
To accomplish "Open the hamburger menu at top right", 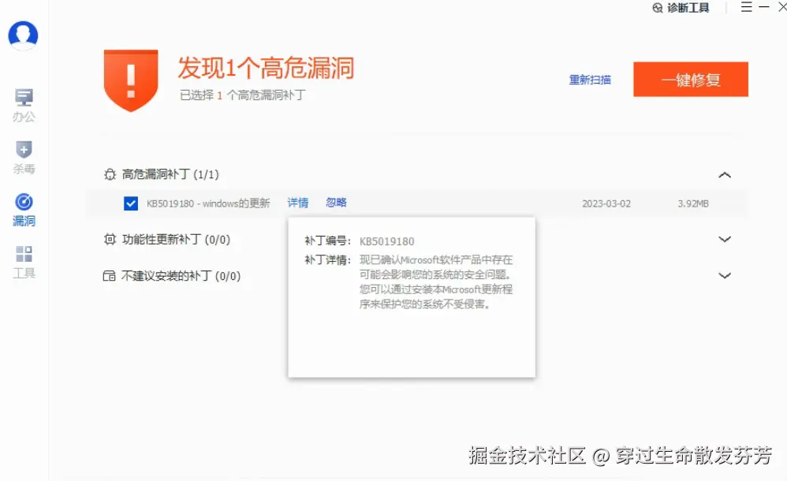I will pyautogui.click(x=745, y=8).
